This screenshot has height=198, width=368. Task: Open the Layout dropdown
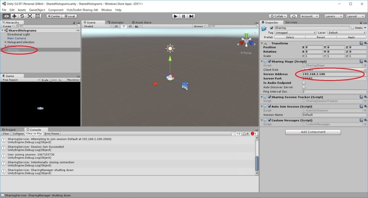[355, 16]
